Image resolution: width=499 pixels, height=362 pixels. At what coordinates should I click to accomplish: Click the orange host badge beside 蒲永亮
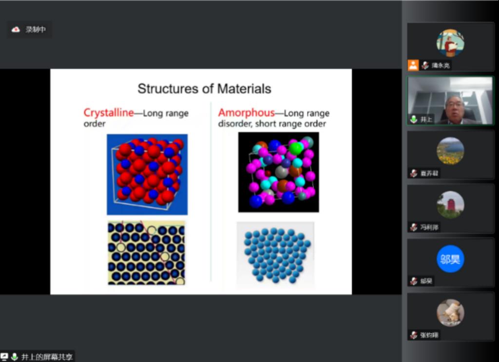click(x=413, y=65)
